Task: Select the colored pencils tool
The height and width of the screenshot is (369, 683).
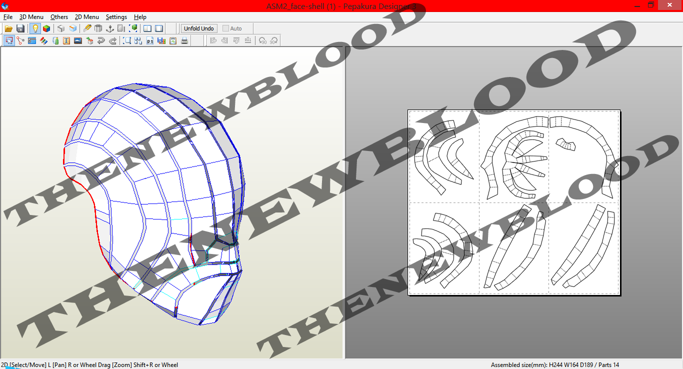Action: [x=43, y=40]
